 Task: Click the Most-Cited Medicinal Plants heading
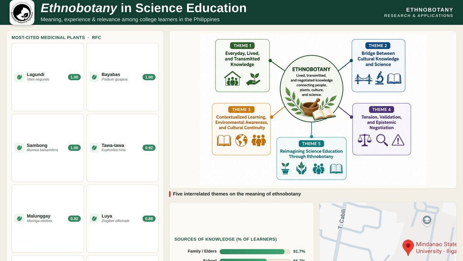(x=56, y=37)
